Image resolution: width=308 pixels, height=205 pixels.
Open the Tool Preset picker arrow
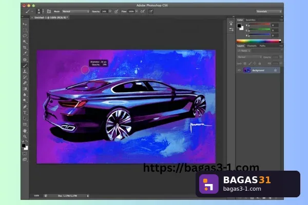32,11
